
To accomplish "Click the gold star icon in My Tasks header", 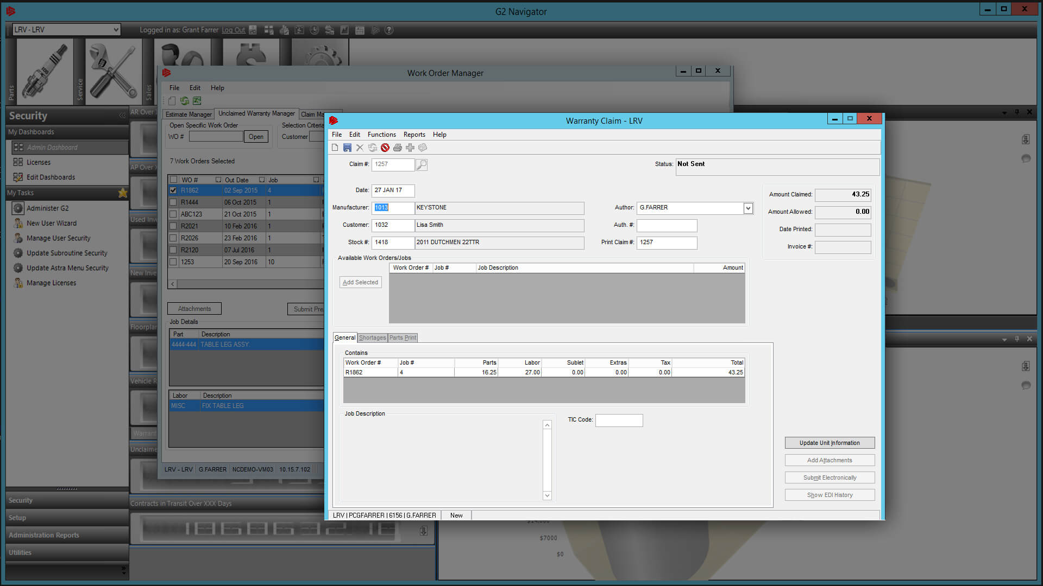I will (x=123, y=193).
